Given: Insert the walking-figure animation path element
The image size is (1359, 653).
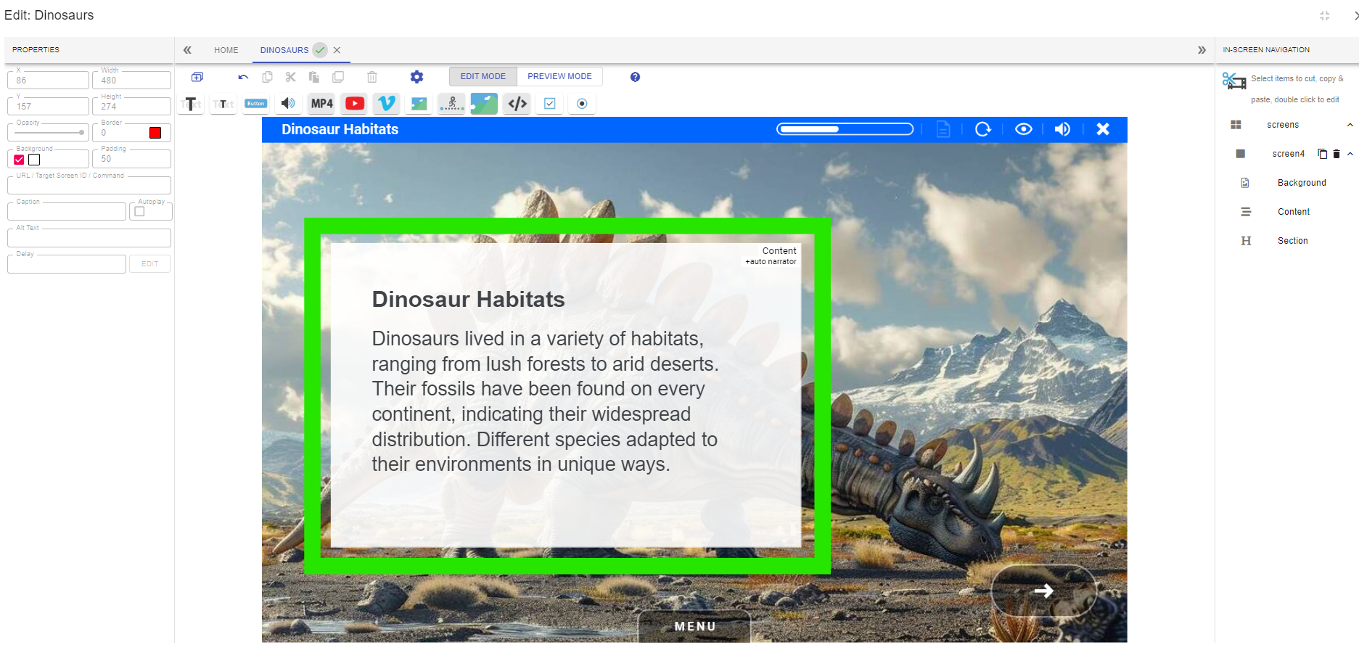Looking at the screenshot, I should click(452, 104).
